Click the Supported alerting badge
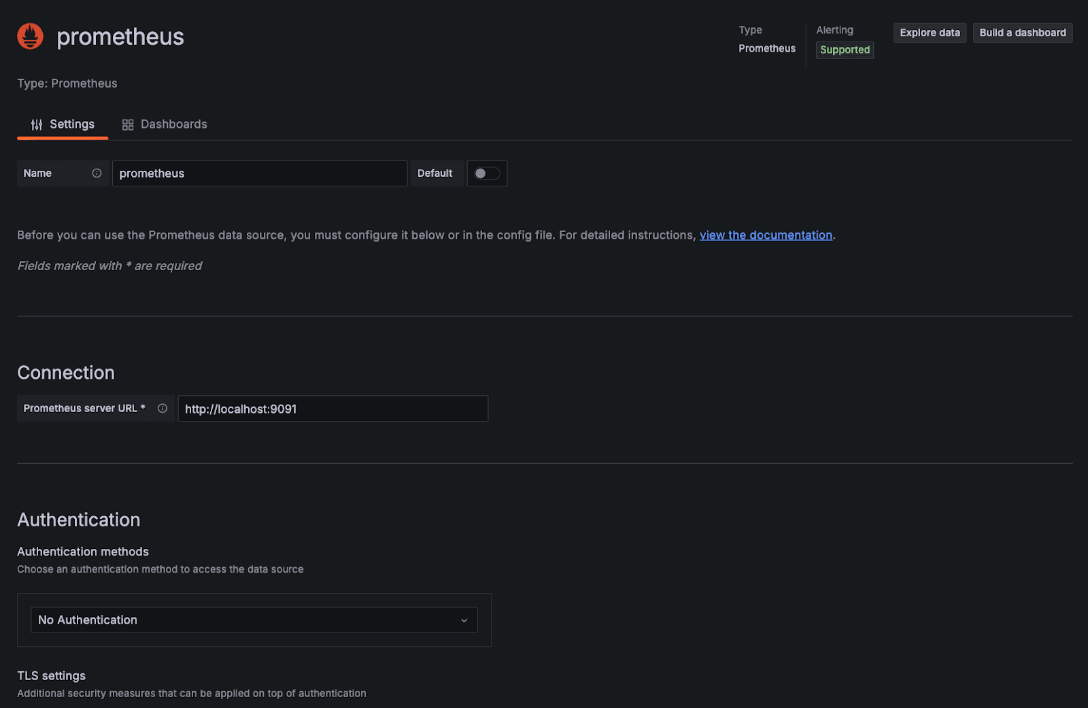Viewport: 1088px width, 708px height. [x=845, y=50]
